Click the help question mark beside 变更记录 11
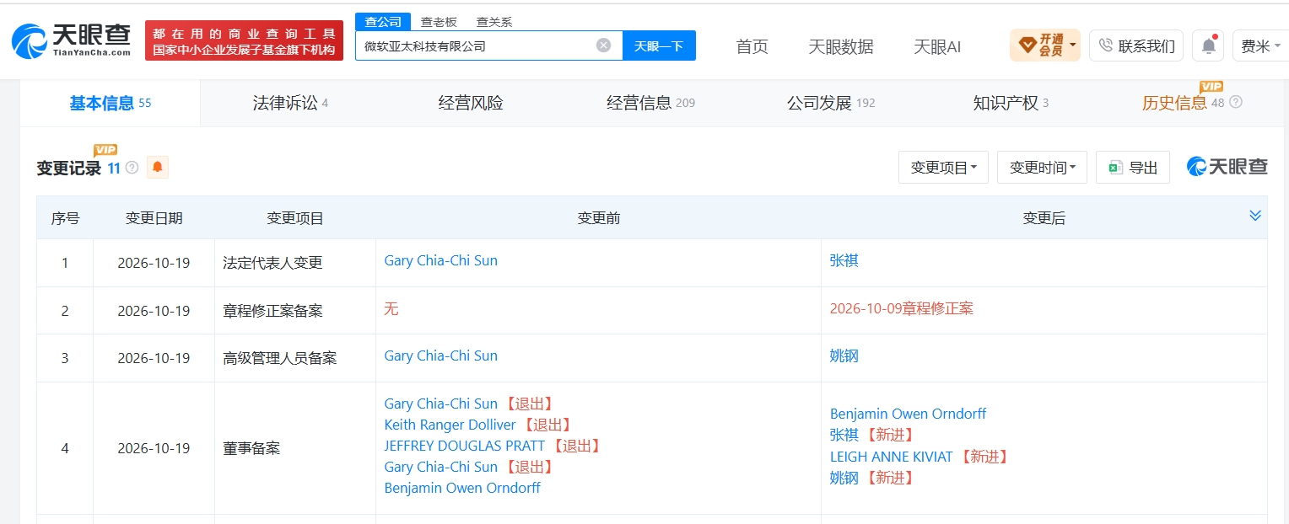The width and height of the screenshot is (1289, 524). 132,168
